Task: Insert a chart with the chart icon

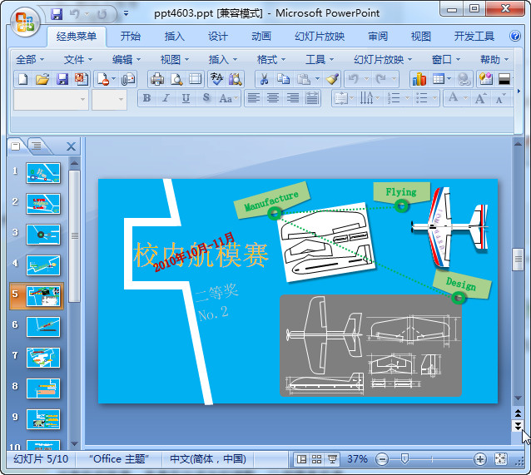Action: point(419,79)
